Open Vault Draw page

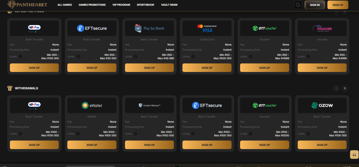[x=169, y=5]
